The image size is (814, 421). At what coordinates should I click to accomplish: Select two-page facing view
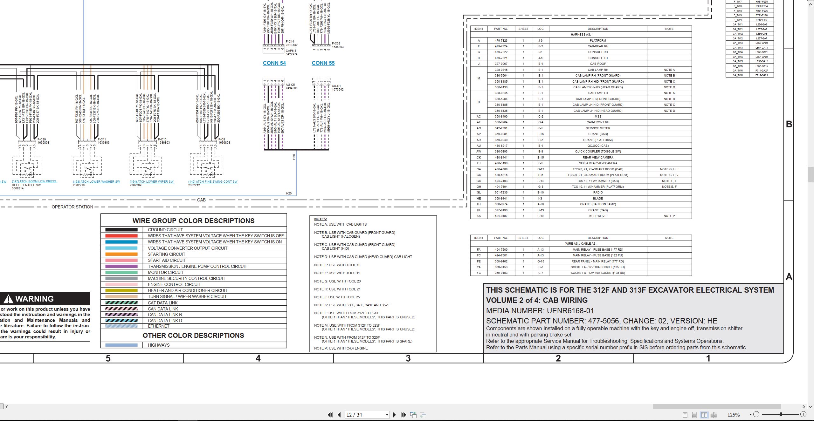click(x=704, y=415)
